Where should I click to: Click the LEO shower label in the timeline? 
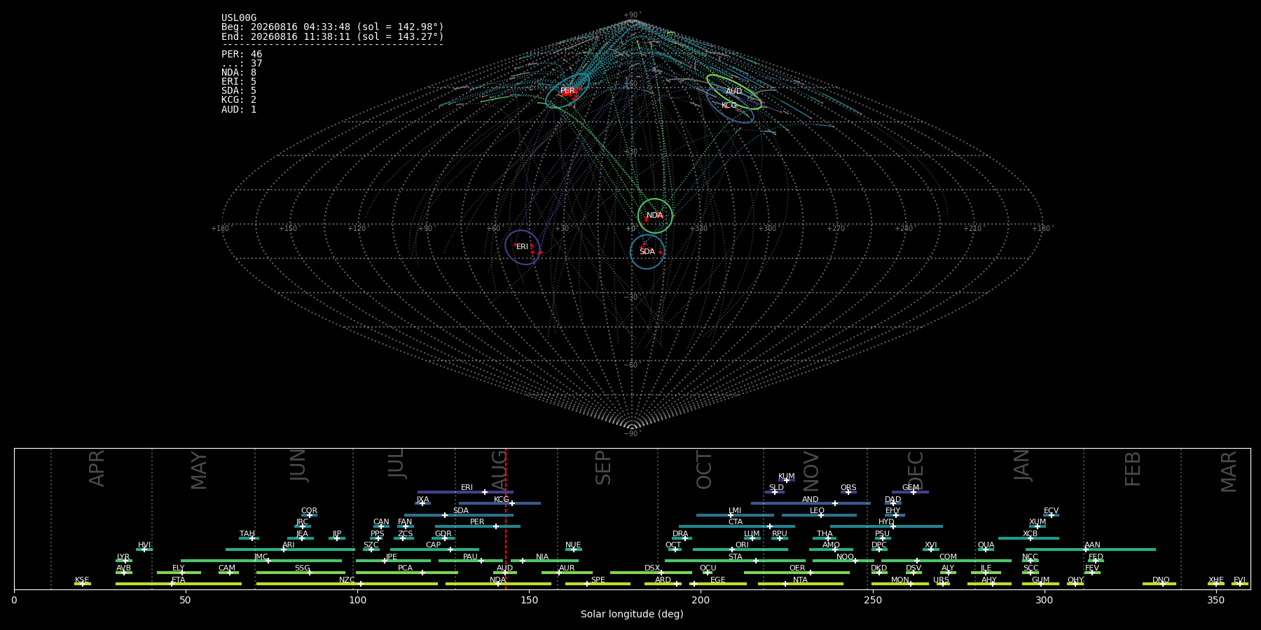click(818, 511)
